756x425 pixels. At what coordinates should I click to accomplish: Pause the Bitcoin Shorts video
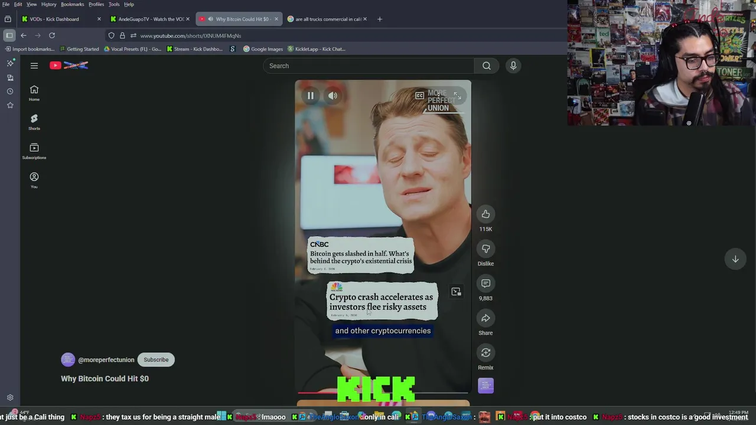[x=310, y=96]
